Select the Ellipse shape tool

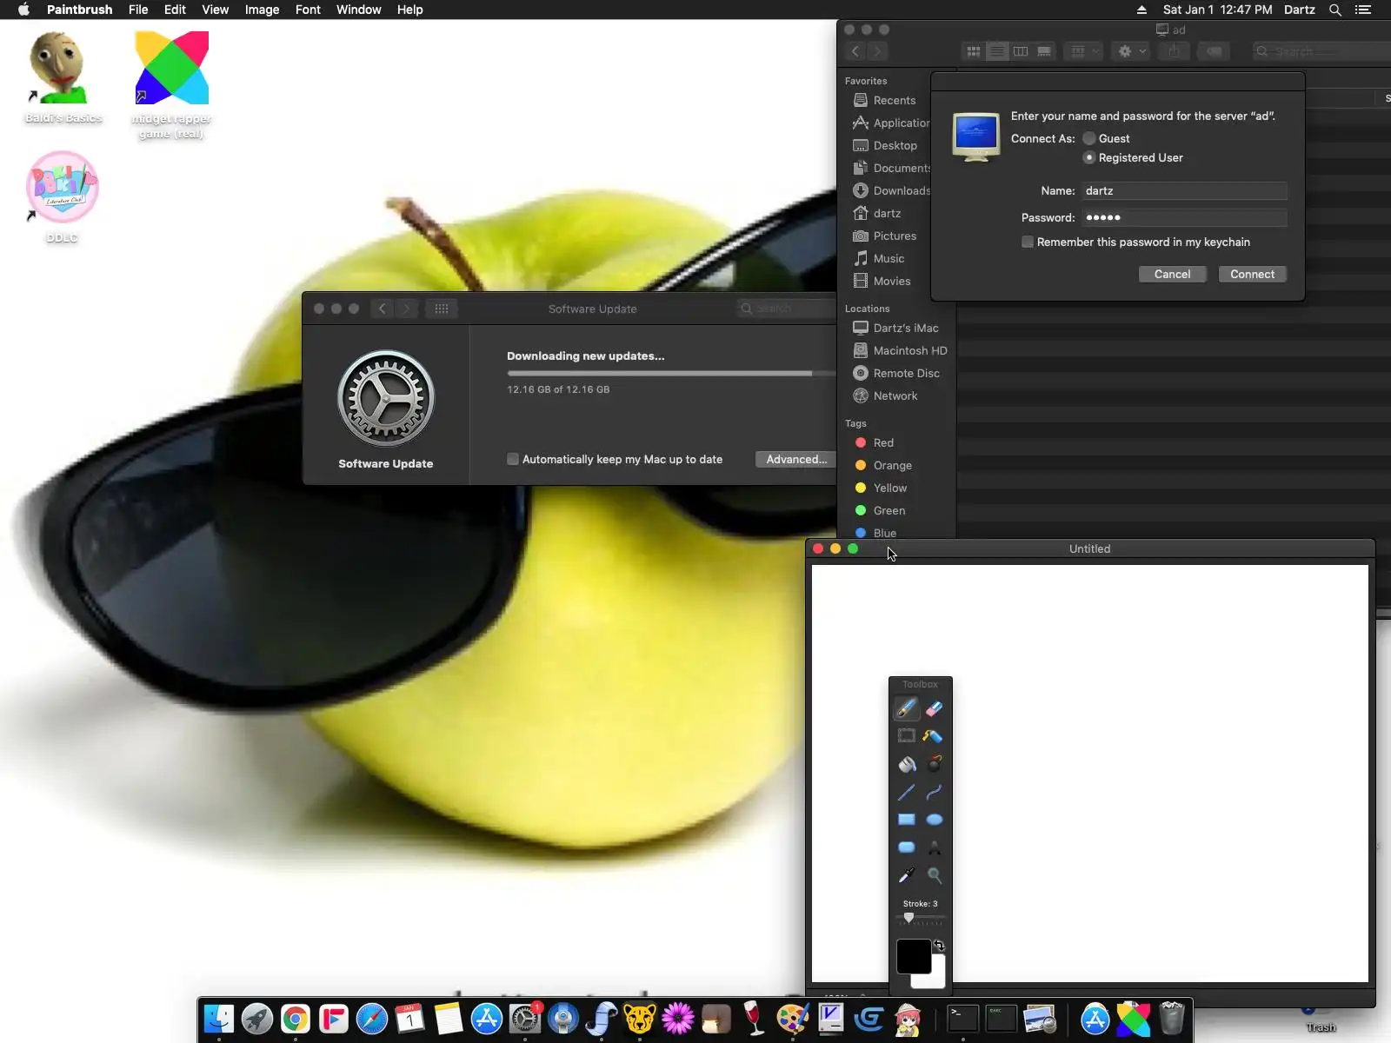pos(935,820)
